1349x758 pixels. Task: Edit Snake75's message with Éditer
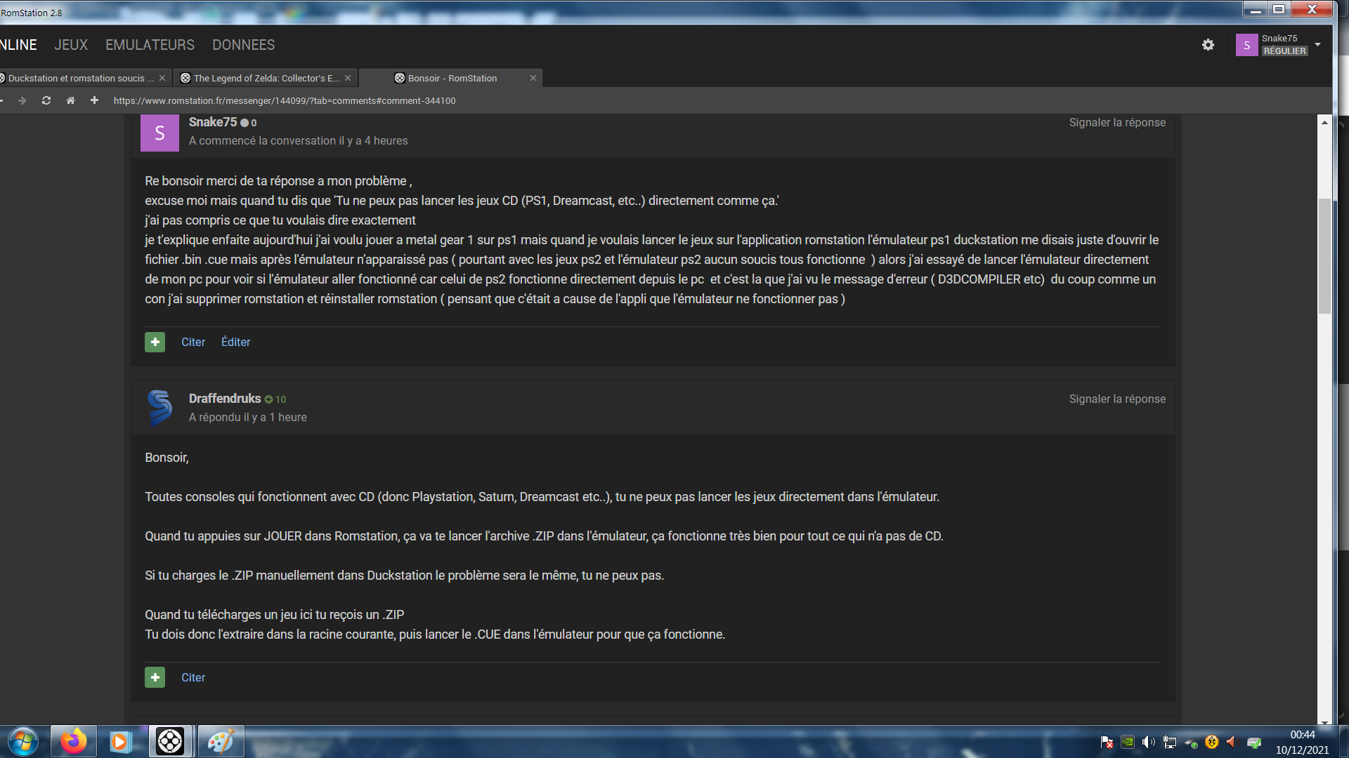235,342
